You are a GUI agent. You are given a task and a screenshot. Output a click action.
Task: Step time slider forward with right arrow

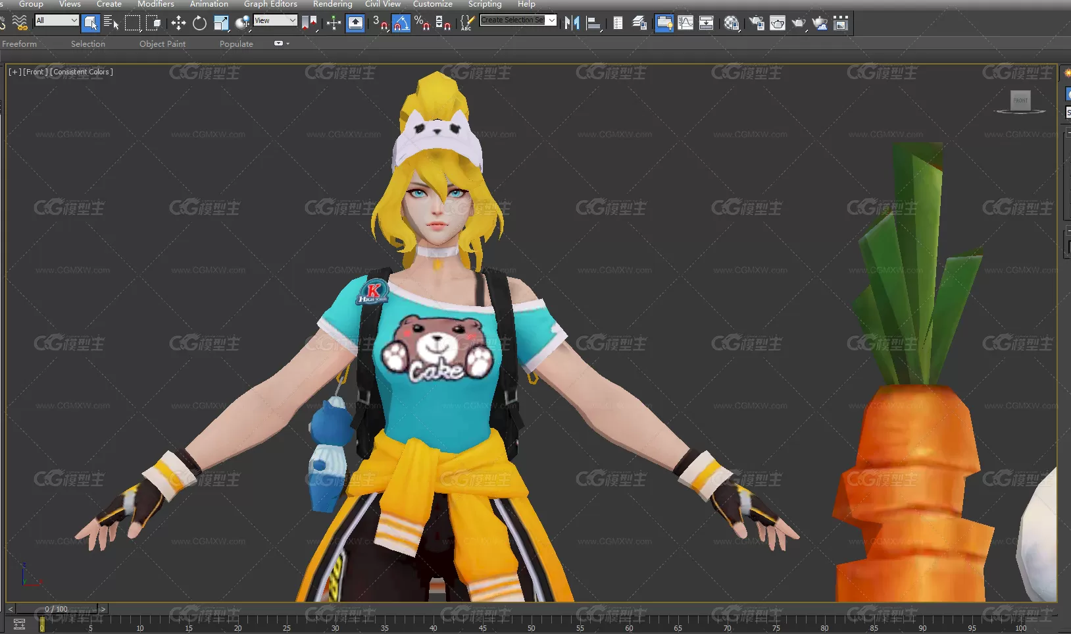click(x=103, y=609)
